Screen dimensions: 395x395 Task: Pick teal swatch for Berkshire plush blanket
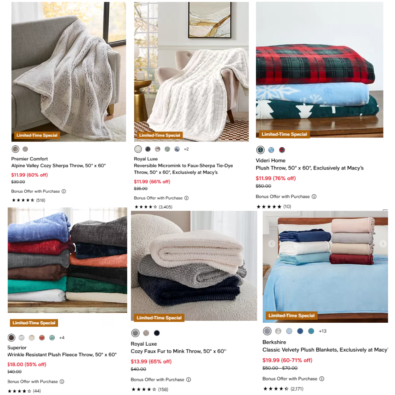(311, 331)
